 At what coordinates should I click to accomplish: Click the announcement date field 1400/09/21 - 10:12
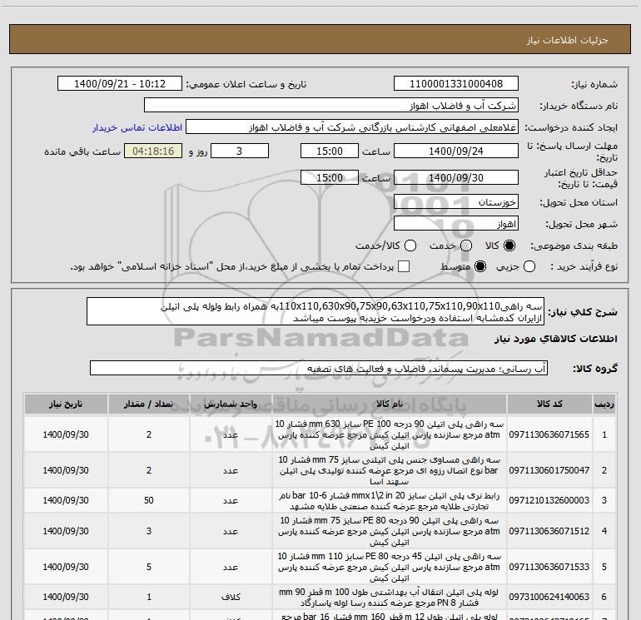[120, 84]
